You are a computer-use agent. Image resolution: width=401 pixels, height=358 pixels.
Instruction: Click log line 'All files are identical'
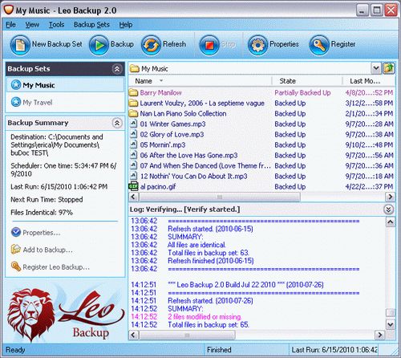tap(196, 245)
